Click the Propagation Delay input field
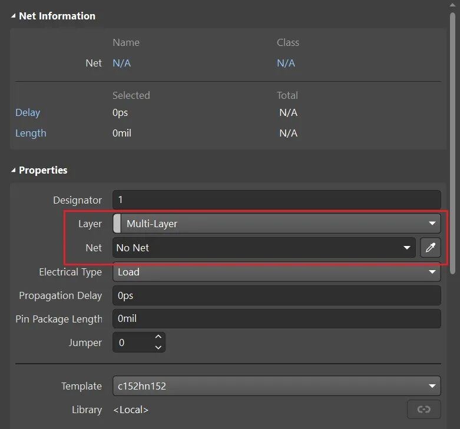The image size is (460, 429). pyautogui.click(x=276, y=295)
